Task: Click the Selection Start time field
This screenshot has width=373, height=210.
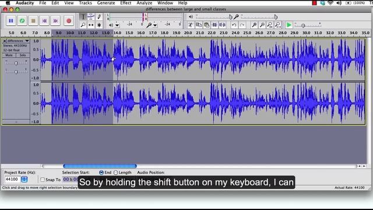Action: (x=71, y=179)
